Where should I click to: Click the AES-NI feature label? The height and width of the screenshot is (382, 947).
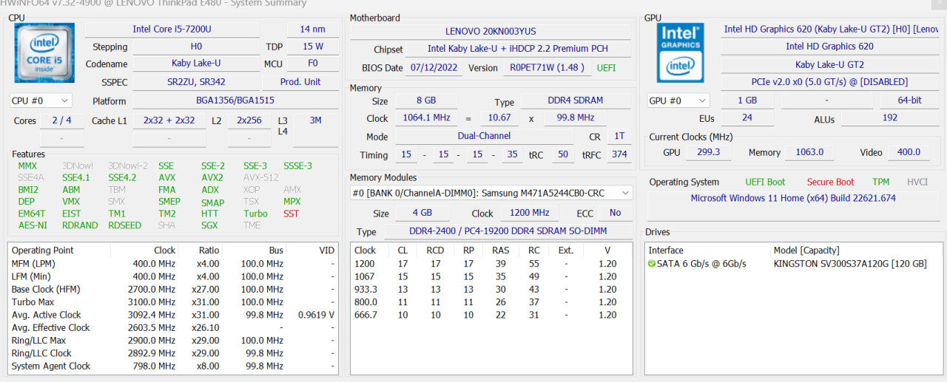[32, 225]
